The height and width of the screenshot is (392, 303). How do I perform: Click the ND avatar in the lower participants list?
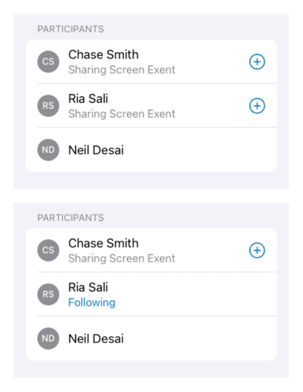point(48,338)
